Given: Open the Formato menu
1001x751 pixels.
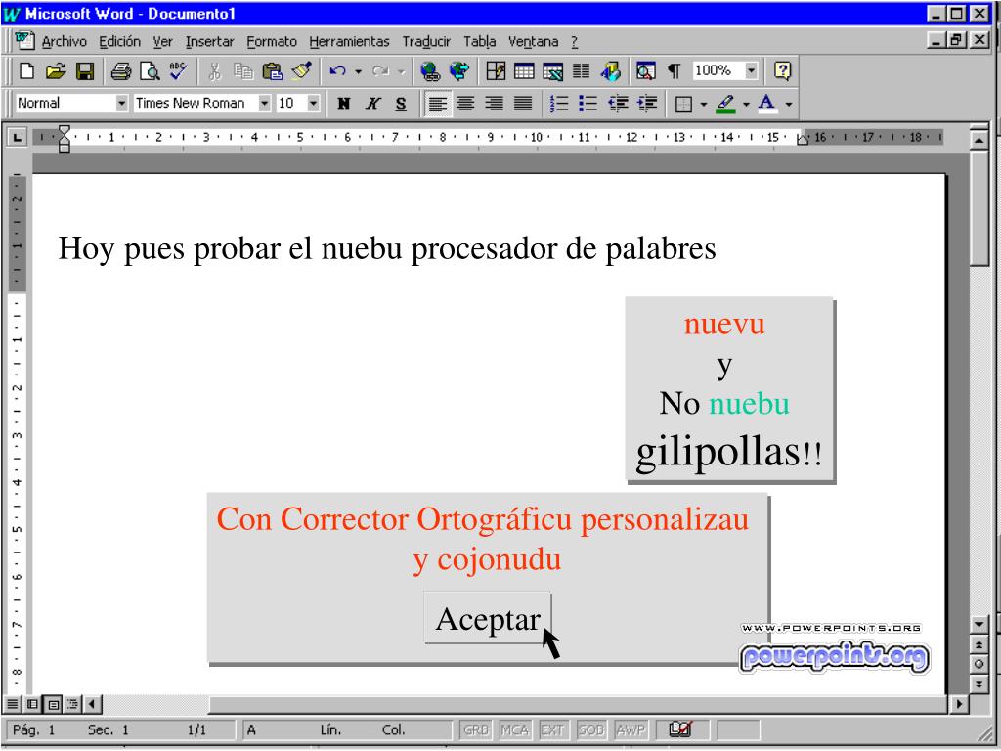Looking at the screenshot, I should tap(272, 41).
